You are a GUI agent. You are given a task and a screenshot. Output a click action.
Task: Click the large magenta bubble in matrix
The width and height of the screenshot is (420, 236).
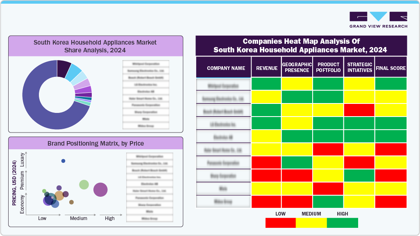[100, 189]
